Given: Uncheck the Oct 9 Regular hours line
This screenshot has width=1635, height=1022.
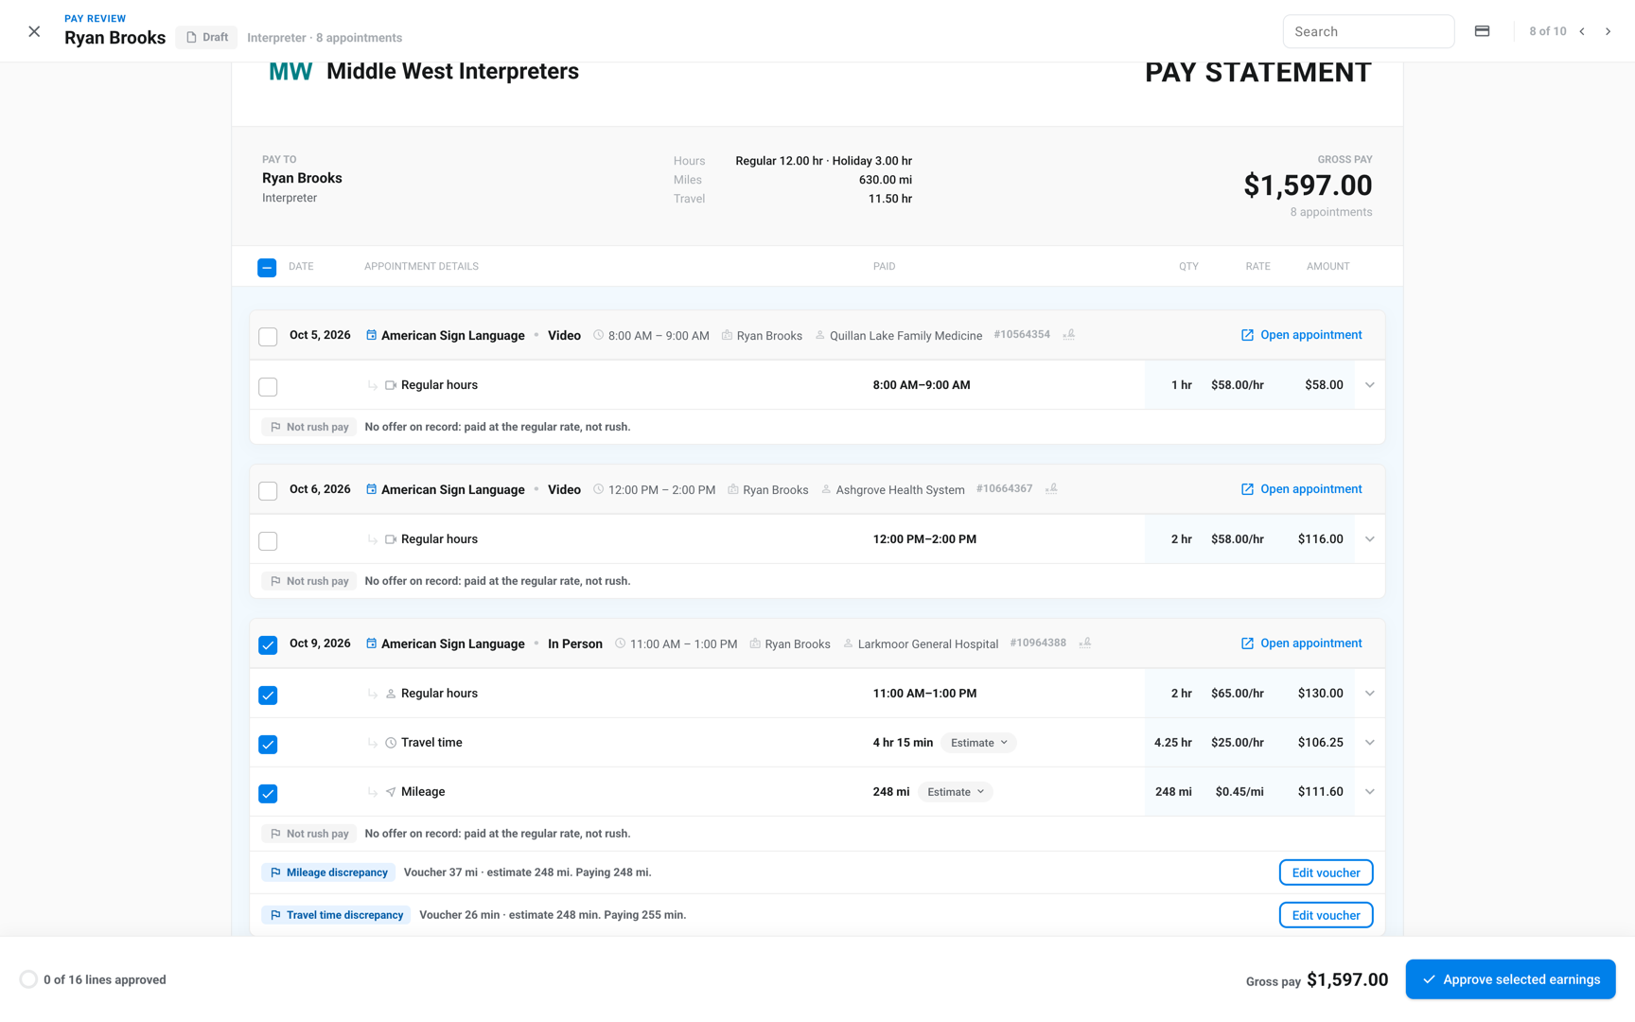Looking at the screenshot, I should coord(268,696).
